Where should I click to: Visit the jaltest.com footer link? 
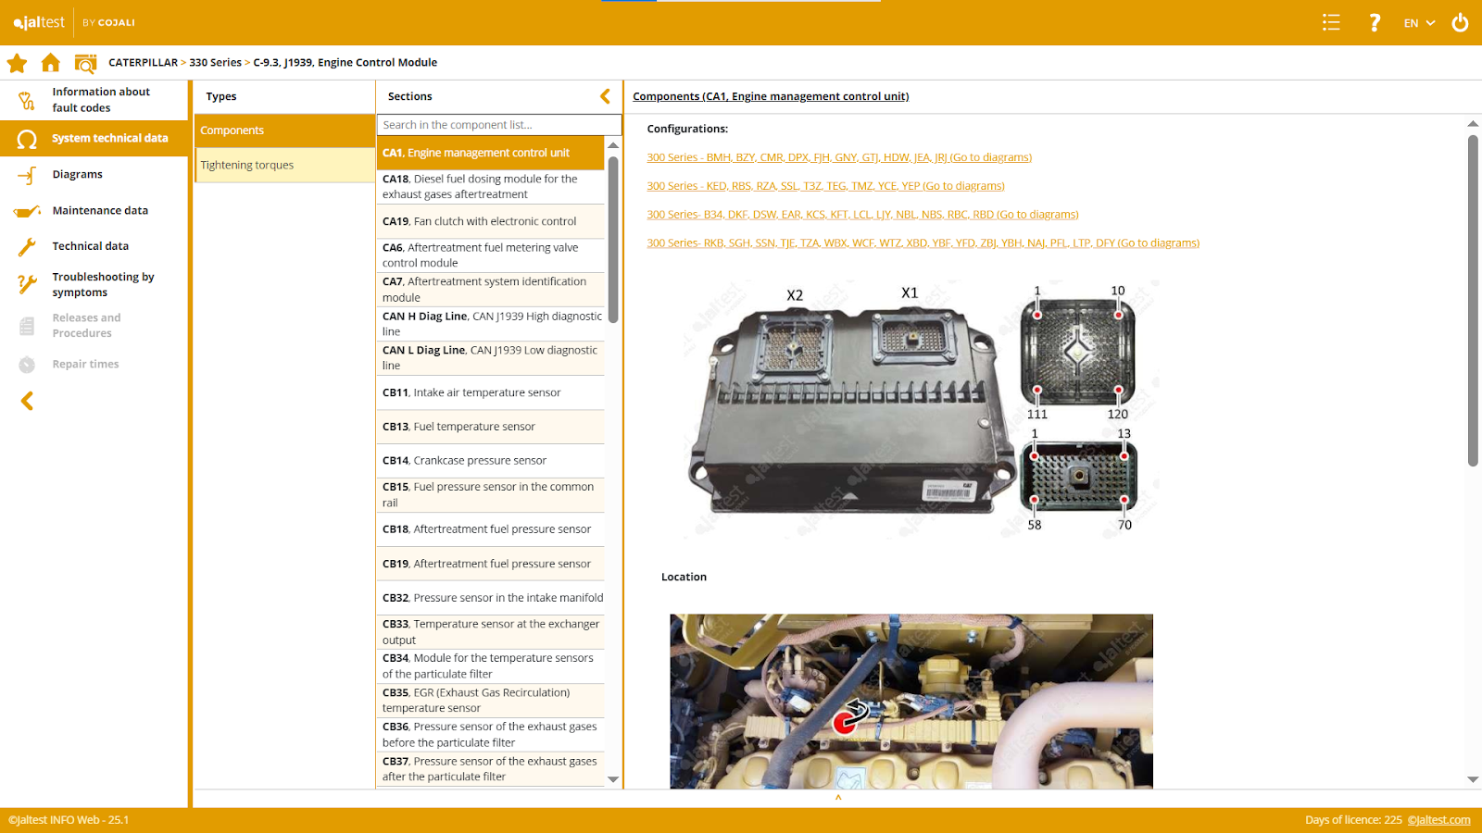pos(1438,820)
